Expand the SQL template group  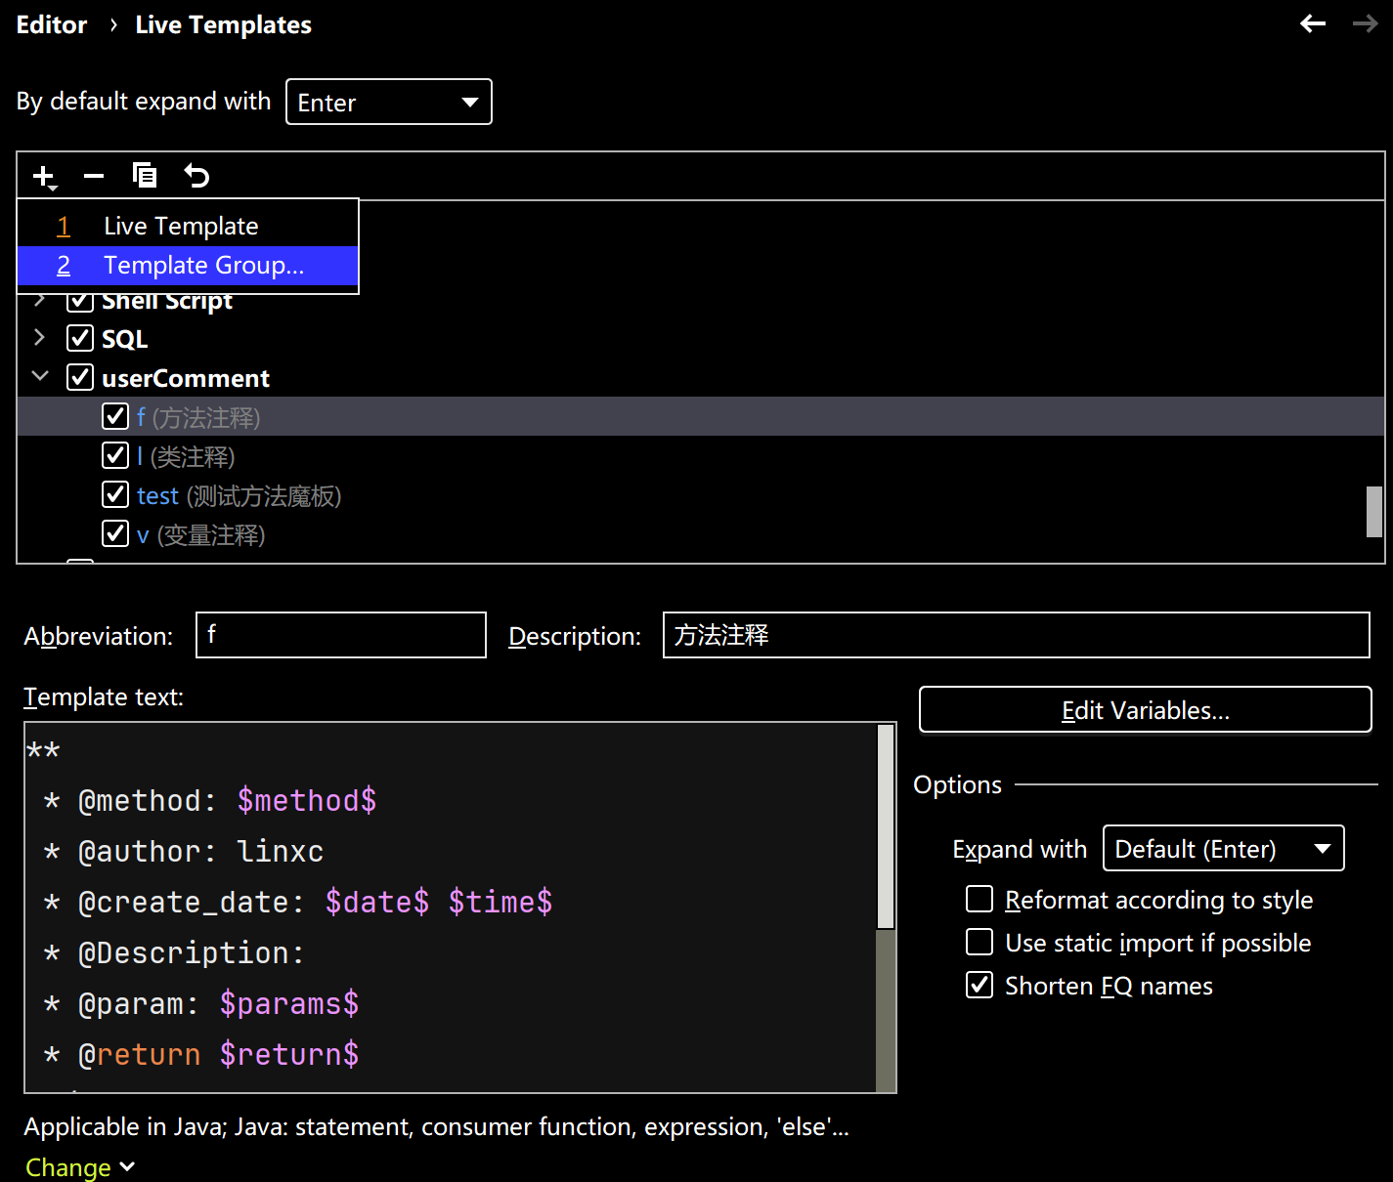point(40,338)
